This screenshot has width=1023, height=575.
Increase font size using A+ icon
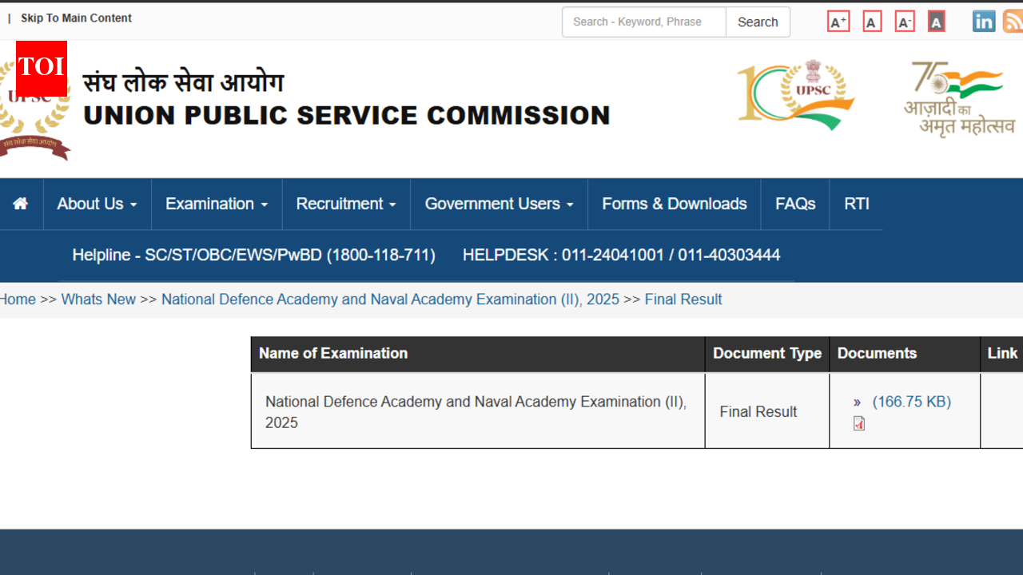[x=838, y=21]
